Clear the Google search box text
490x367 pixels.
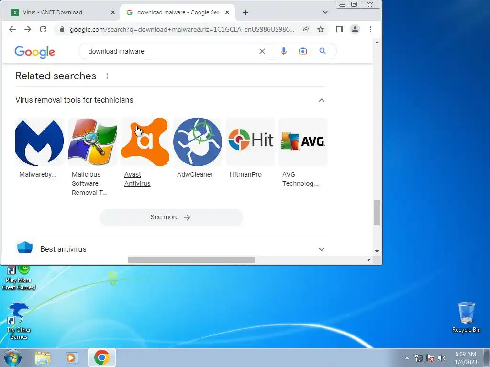click(262, 51)
